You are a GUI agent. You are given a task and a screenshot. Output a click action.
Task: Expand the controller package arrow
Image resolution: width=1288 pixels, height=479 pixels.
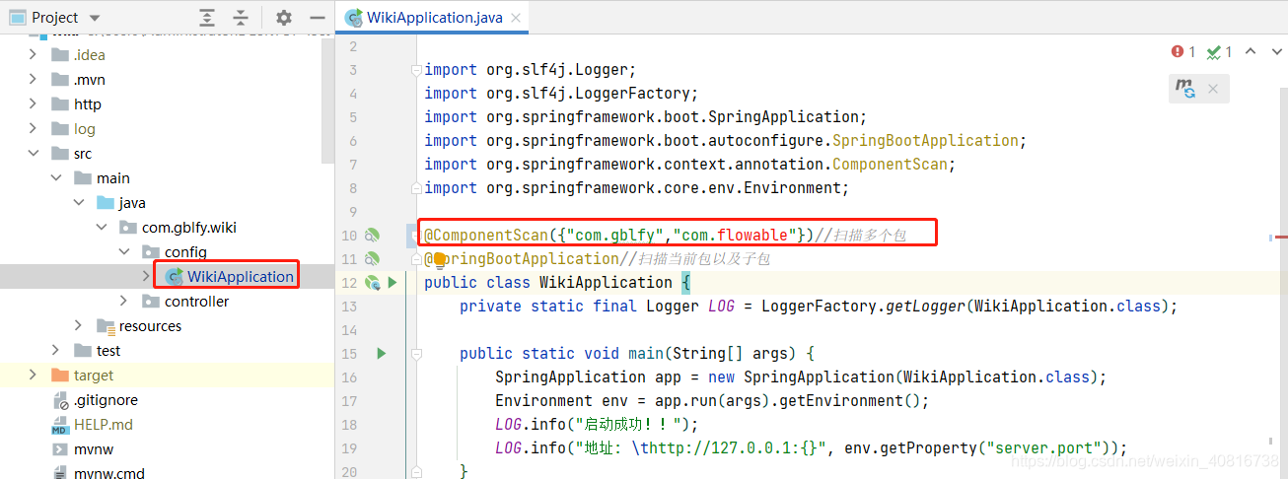(124, 302)
